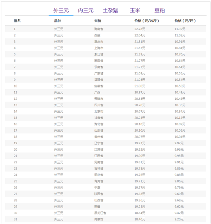Click the 西藏 row entry
Screen dimensions: 211x224
(x=97, y=35)
